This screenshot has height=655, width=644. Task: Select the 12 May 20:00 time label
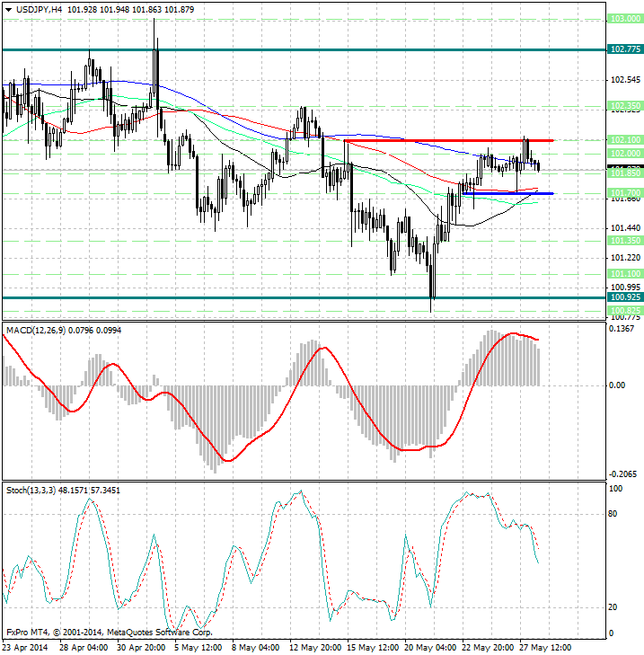(315, 648)
